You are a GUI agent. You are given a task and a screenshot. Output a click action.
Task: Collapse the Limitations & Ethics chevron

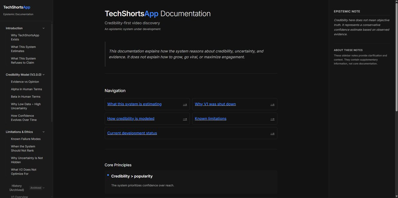click(43, 132)
